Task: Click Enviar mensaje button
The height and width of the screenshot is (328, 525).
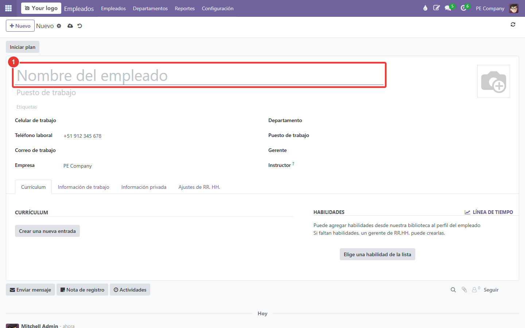Action: [x=30, y=290]
